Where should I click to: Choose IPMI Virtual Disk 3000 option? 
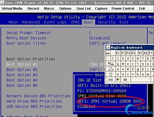click(x=102, y=96)
